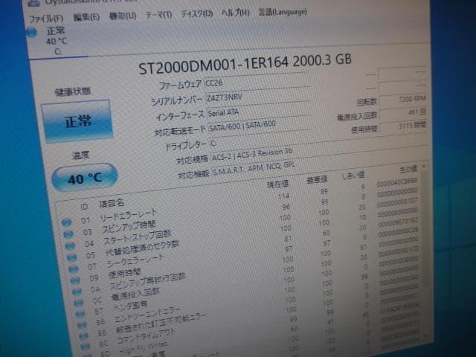Screen dimensions: 476x357
Task: Click the drive letter field showing C:
Action: 262,141
